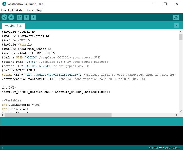
Task: Open the Sketch menu
Action: click(x=20, y=10)
